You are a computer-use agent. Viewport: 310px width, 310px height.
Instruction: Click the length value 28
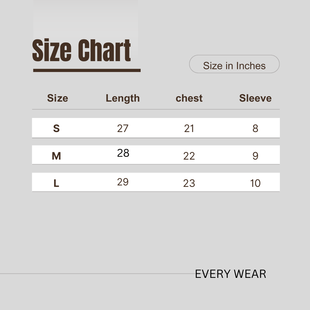[123, 153]
